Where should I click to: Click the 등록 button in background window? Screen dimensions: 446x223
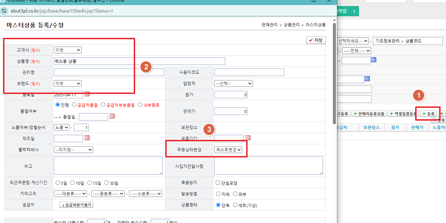point(428,114)
